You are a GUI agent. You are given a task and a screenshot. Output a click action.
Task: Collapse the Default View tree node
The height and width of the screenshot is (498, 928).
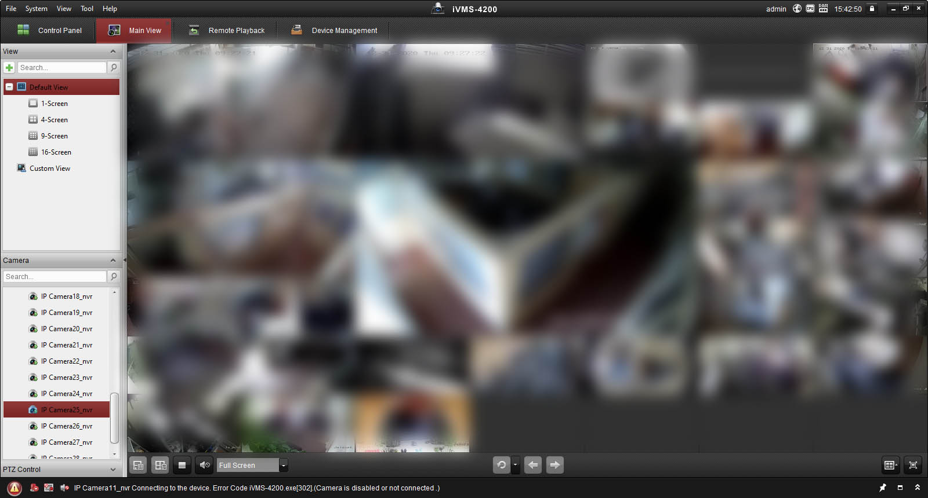(9, 87)
